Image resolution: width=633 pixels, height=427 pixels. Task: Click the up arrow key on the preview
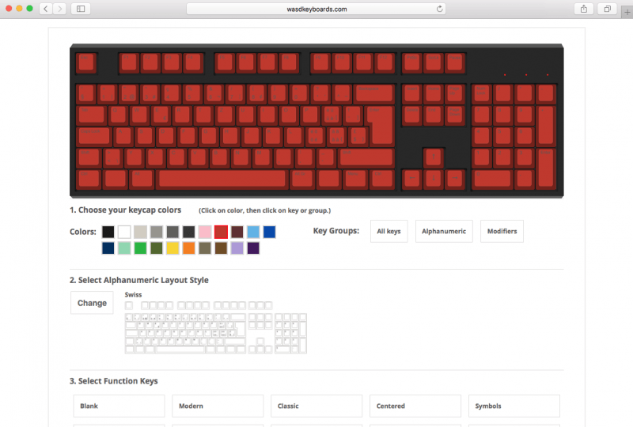(x=434, y=157)
